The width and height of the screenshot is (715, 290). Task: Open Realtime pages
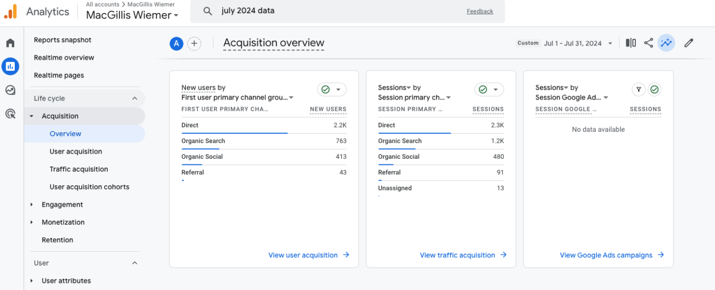pos(59,75)
